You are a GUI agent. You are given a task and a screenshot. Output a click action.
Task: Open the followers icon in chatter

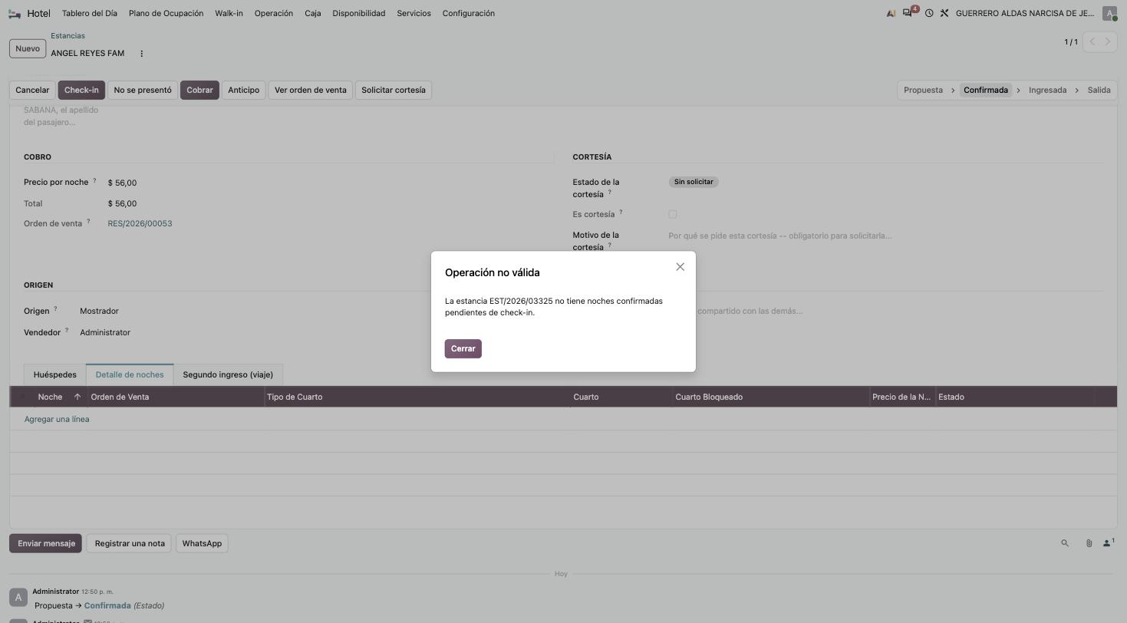pos(1108,543)
